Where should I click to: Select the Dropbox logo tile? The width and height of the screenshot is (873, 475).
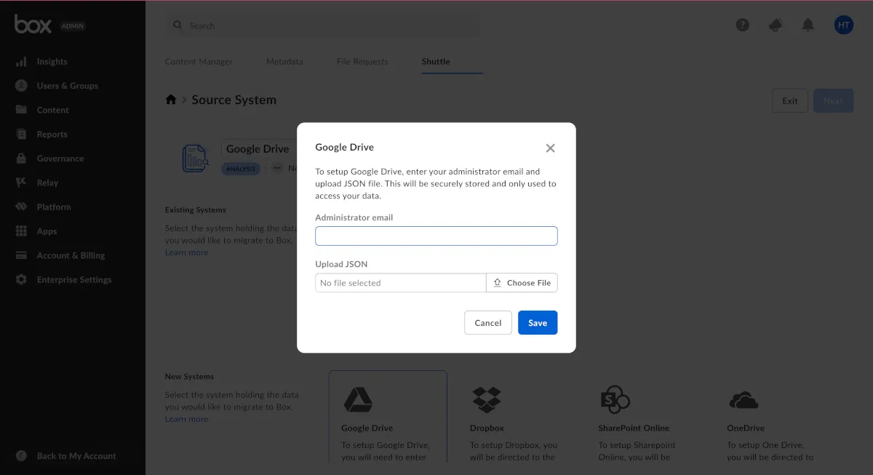(487, 399)
